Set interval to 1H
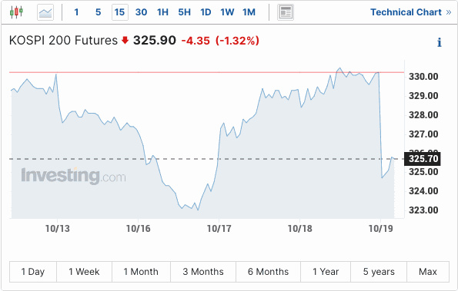The image size is (458, 291). (162, 12)
